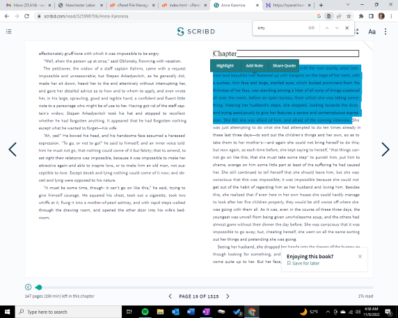Image resolution: width=398 pixels, height=318 pixels.
Task: Click the Chapter heading text
Action: (x=225, y=54)
